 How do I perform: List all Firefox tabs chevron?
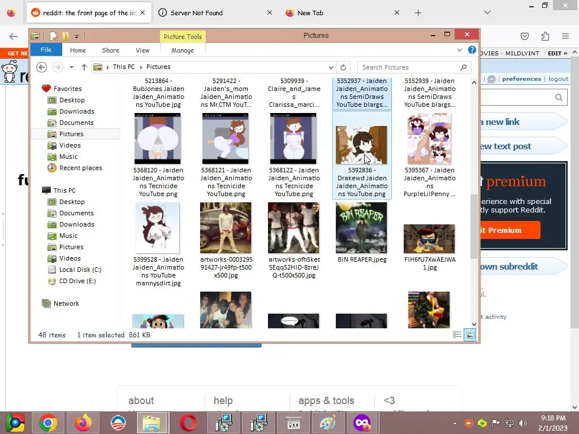[x=487, y=12]
